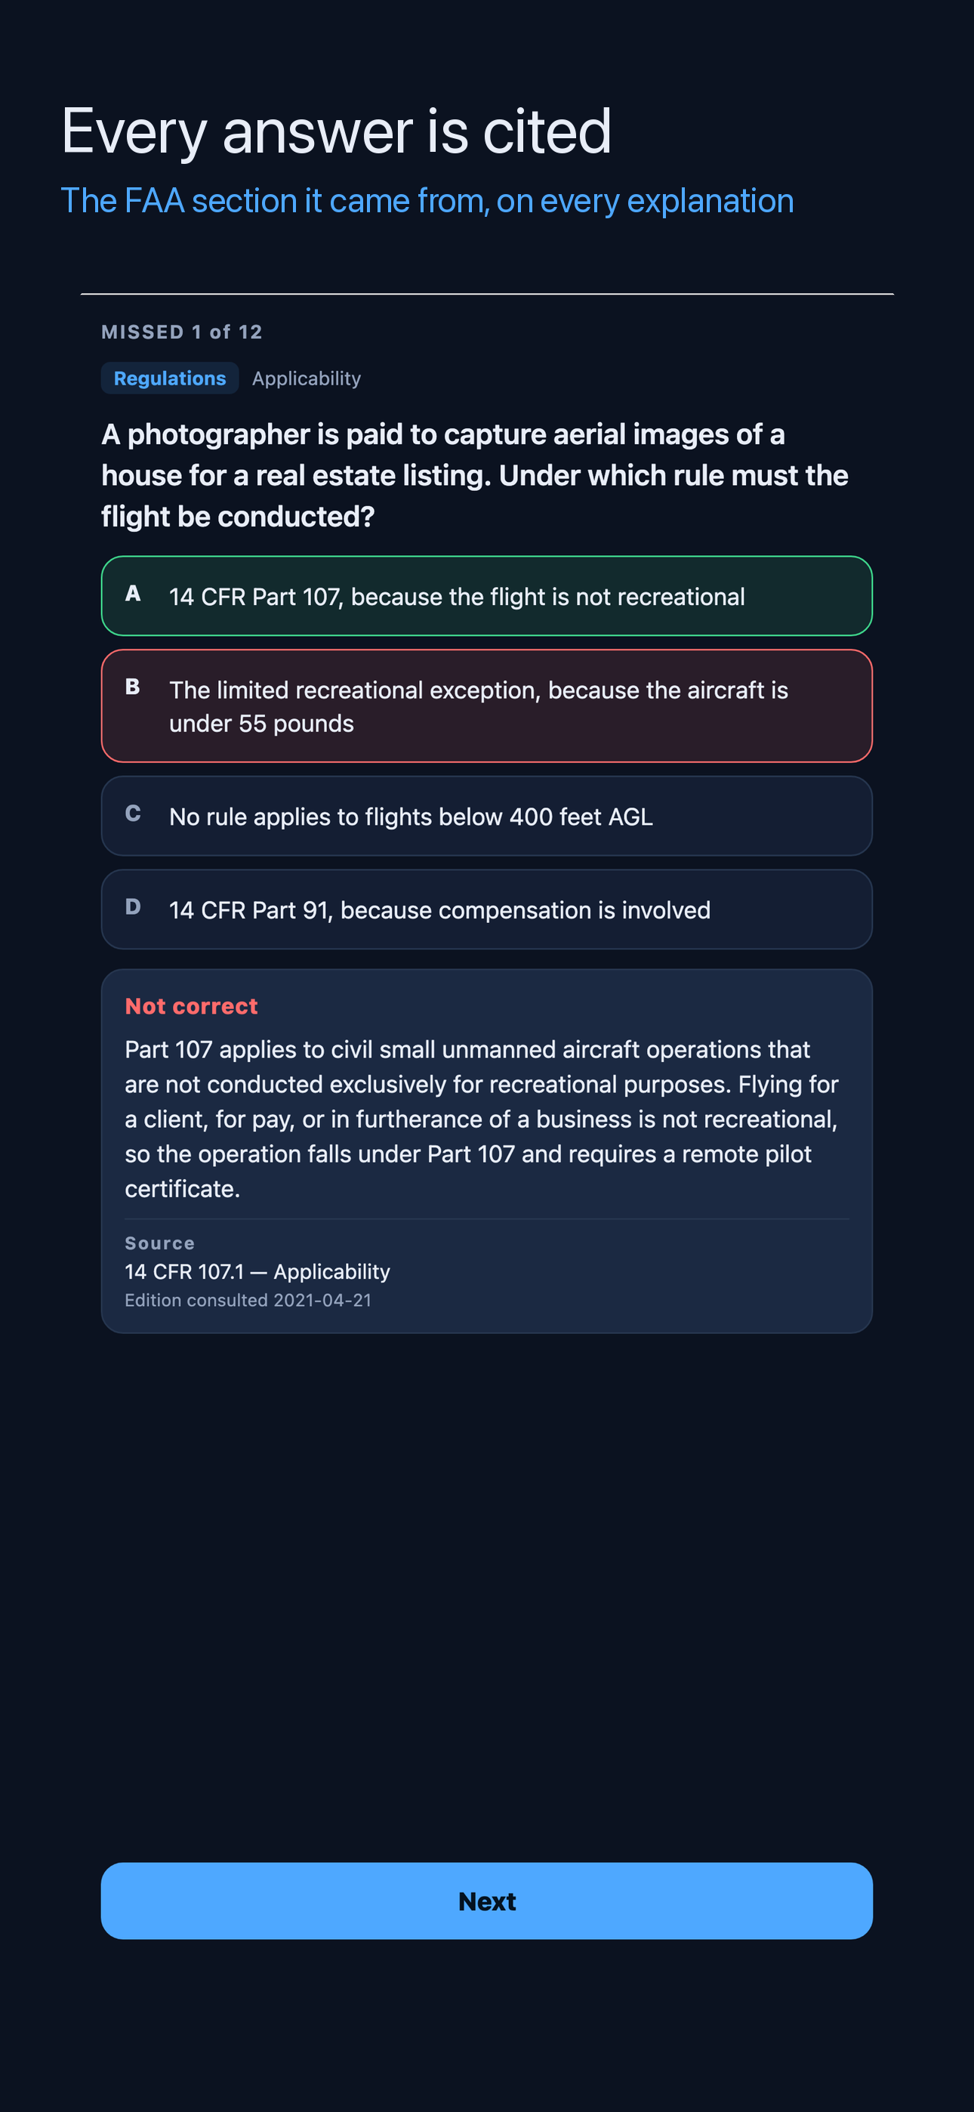This screenshot has width=974, height=2112.
Task: Click the Edition consulted 2021-04-21 text
Action: tap(248, 1300)
